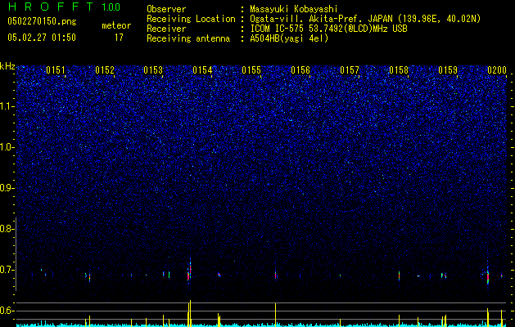Click the 0200 time marker
Viewport: 515px width, 327px height.
click(x=497, y=70)
